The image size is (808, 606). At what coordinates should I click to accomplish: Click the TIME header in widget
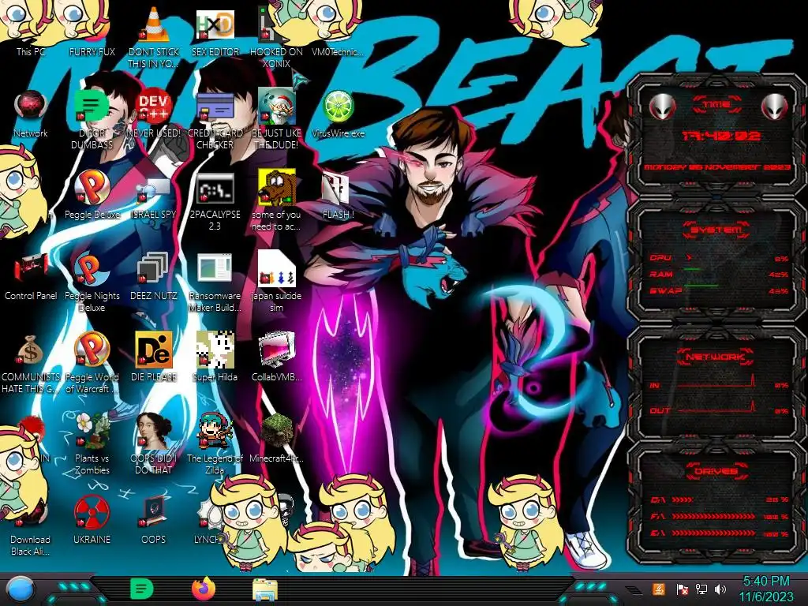click(x=716, y=105)
